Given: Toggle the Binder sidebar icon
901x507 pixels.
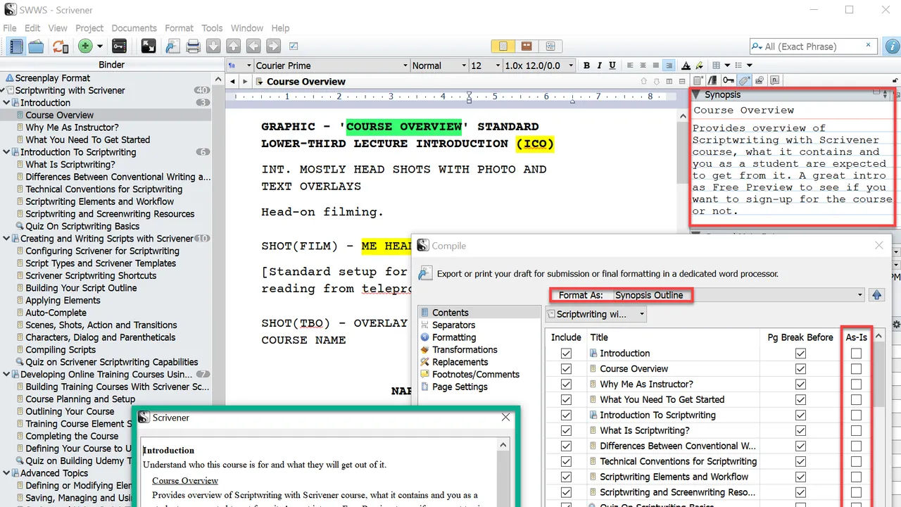Looking at the screenshot, I should tap(16, 46).
